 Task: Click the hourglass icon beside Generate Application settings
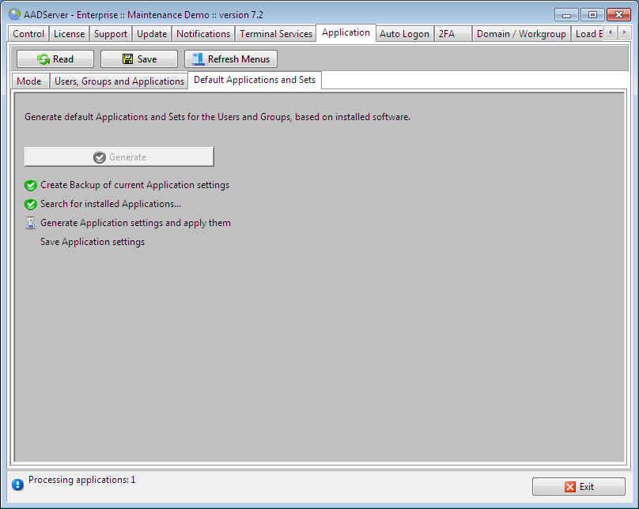coord(31,224)
